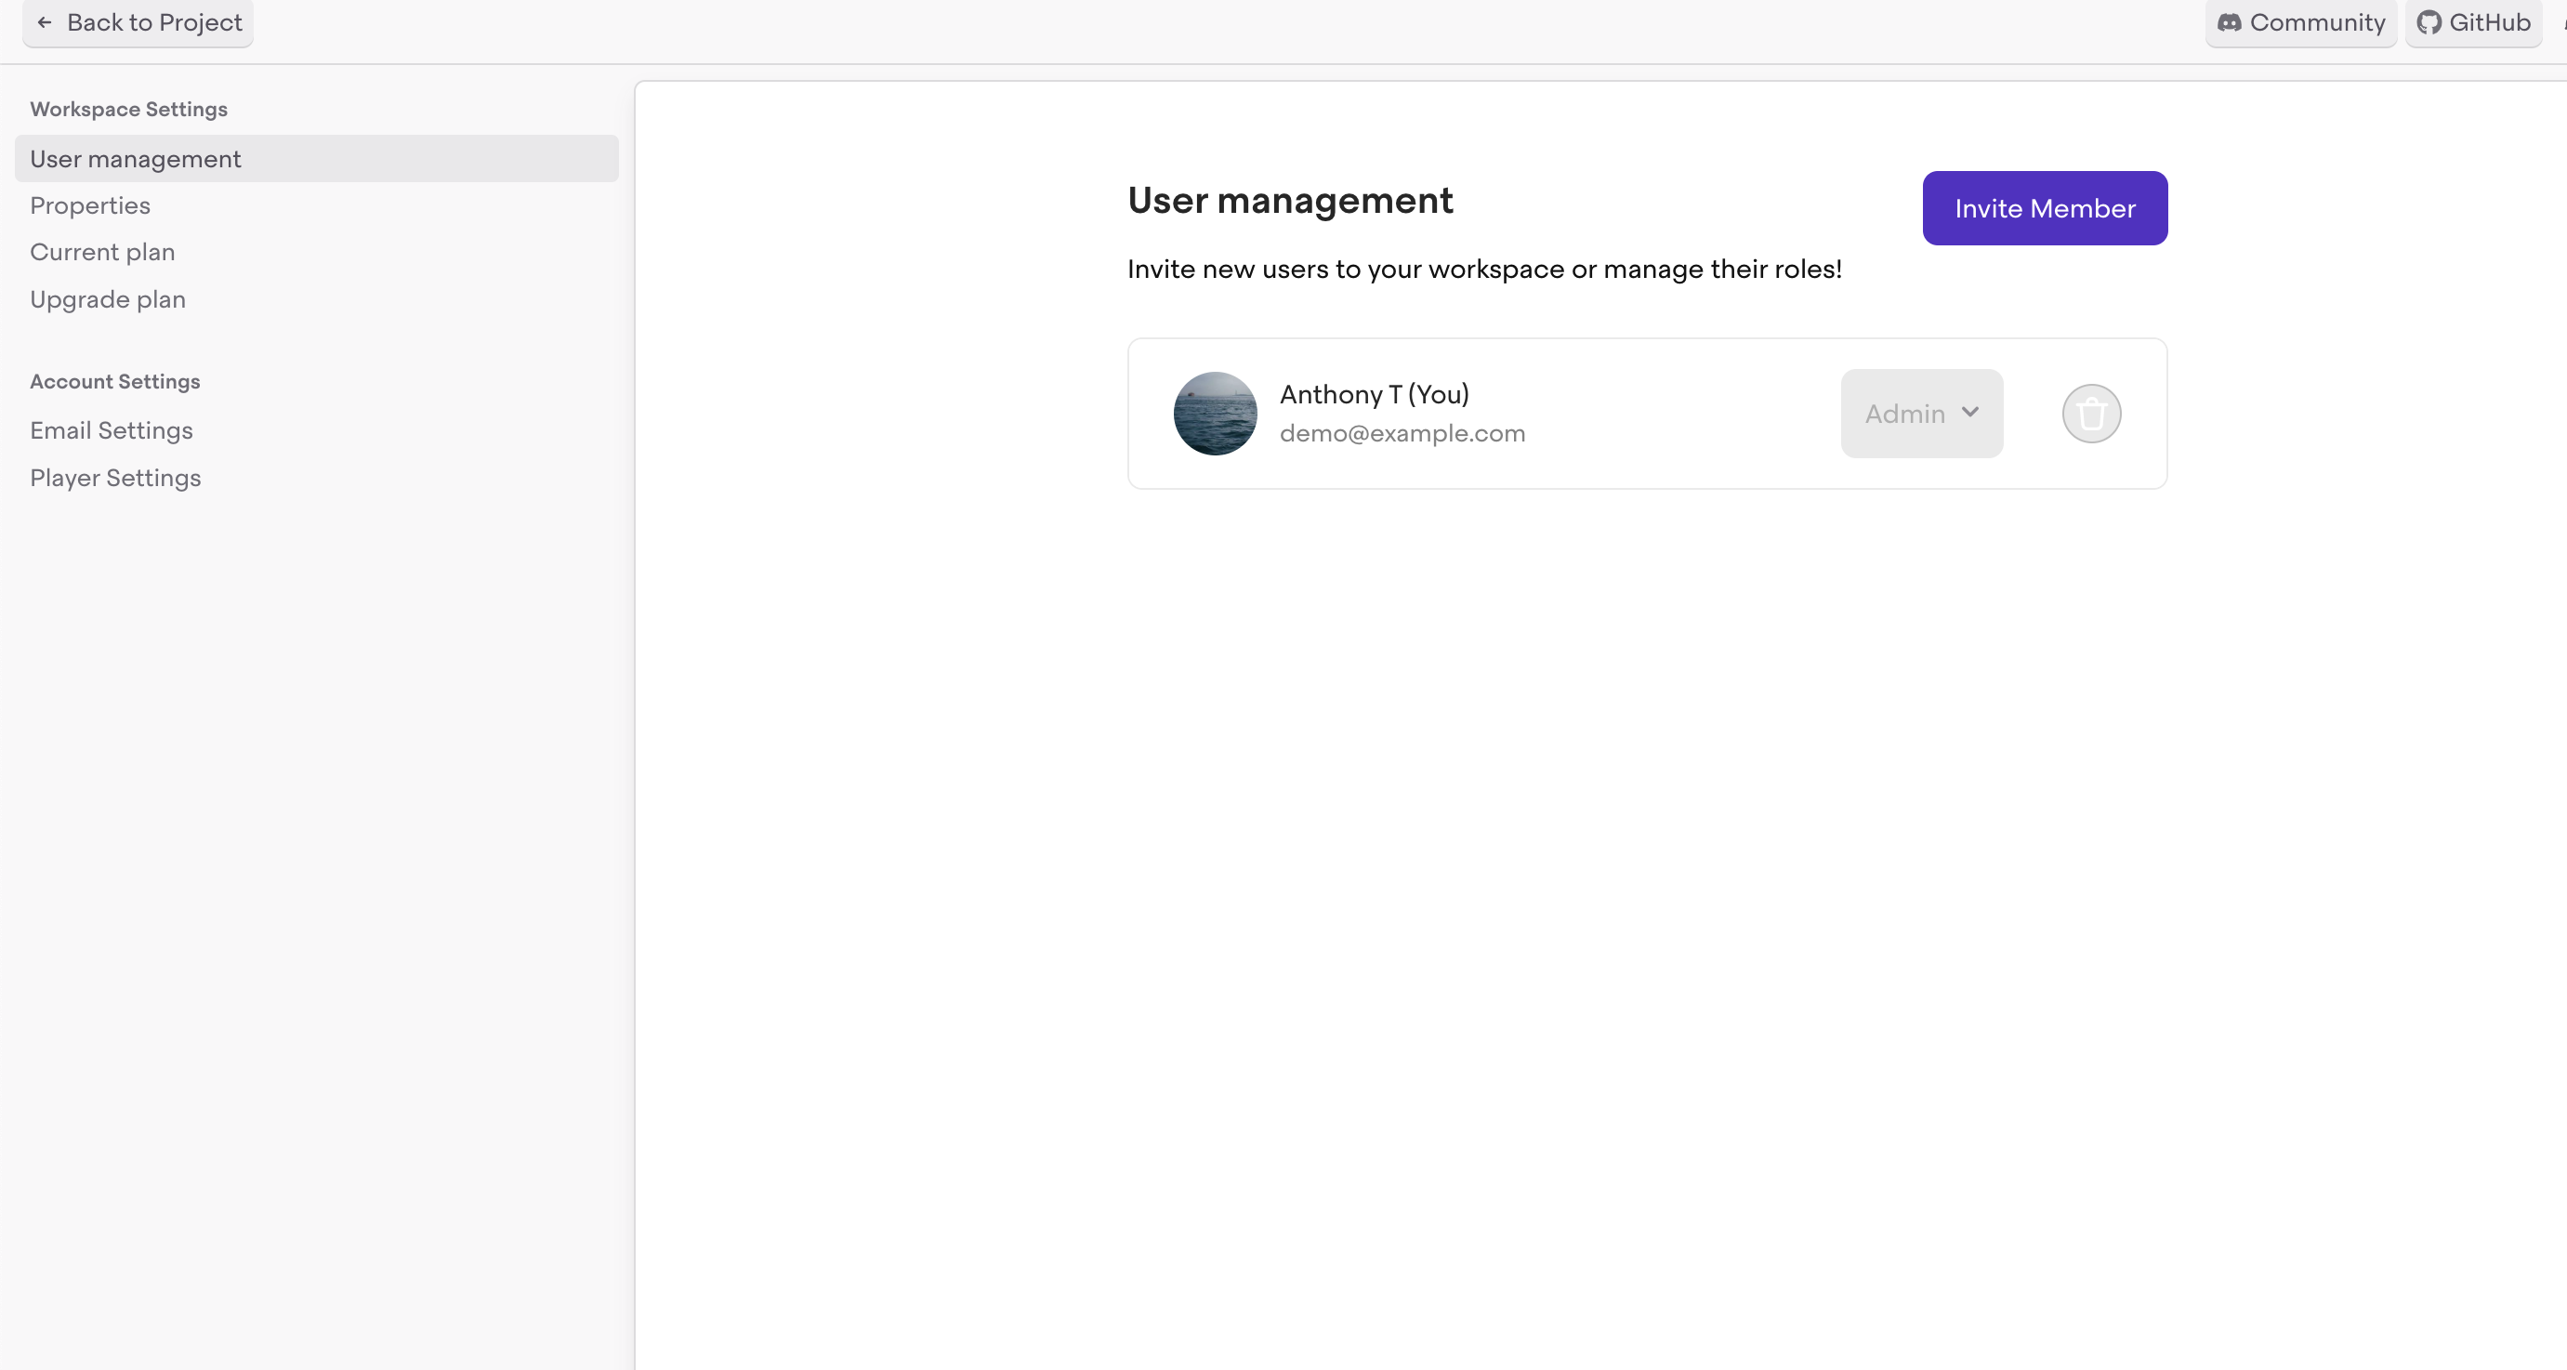Click the Anthony T (You) name
This screenshot has height=1370, width=2567.
coord(1375,395)
